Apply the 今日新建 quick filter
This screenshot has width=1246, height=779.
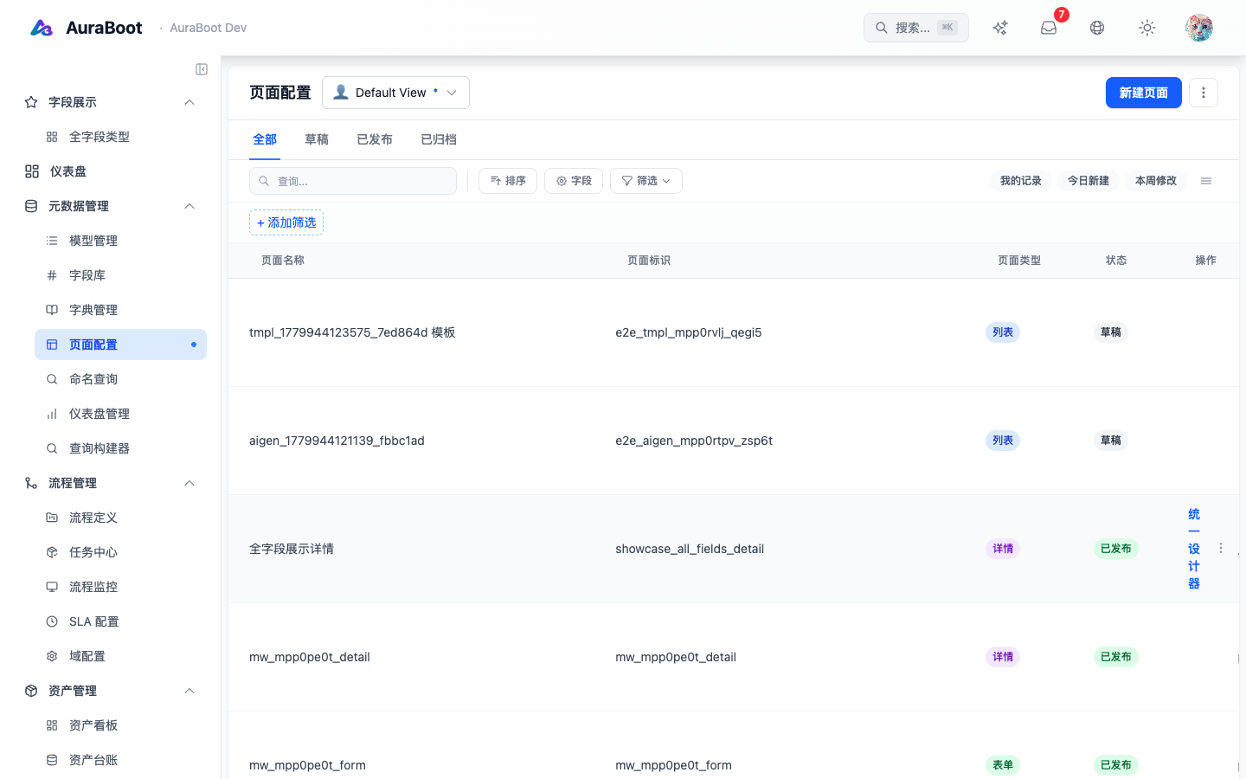pos(1089,181)
